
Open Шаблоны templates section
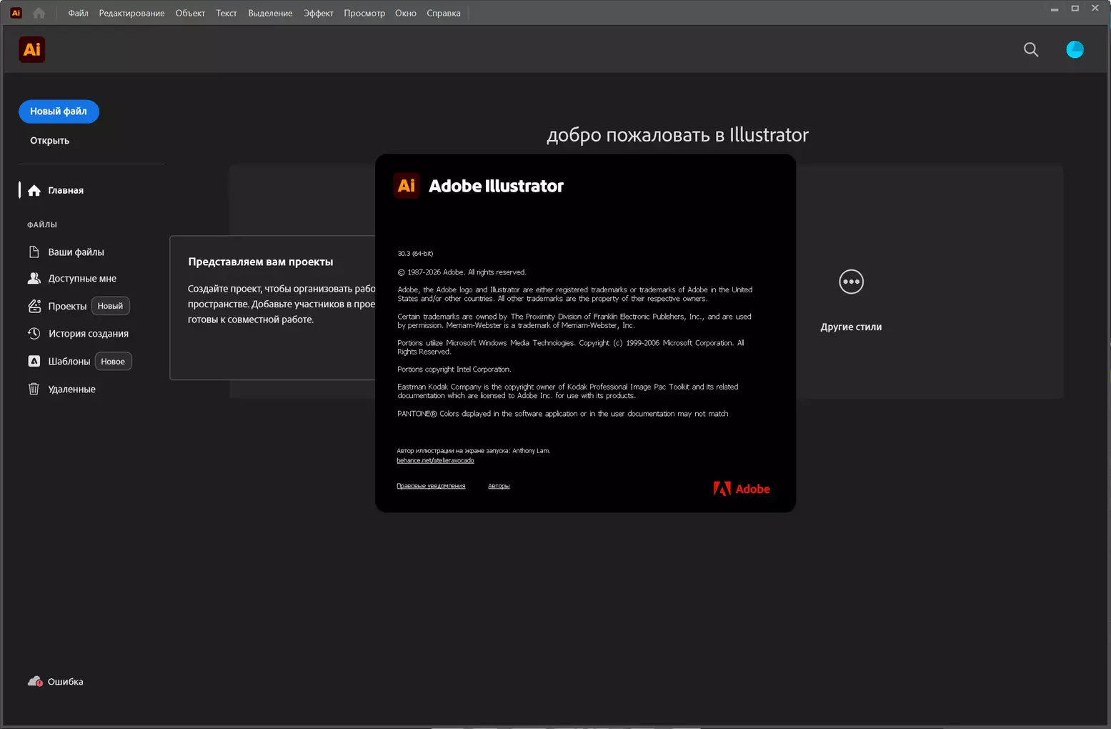pos(69,361)
